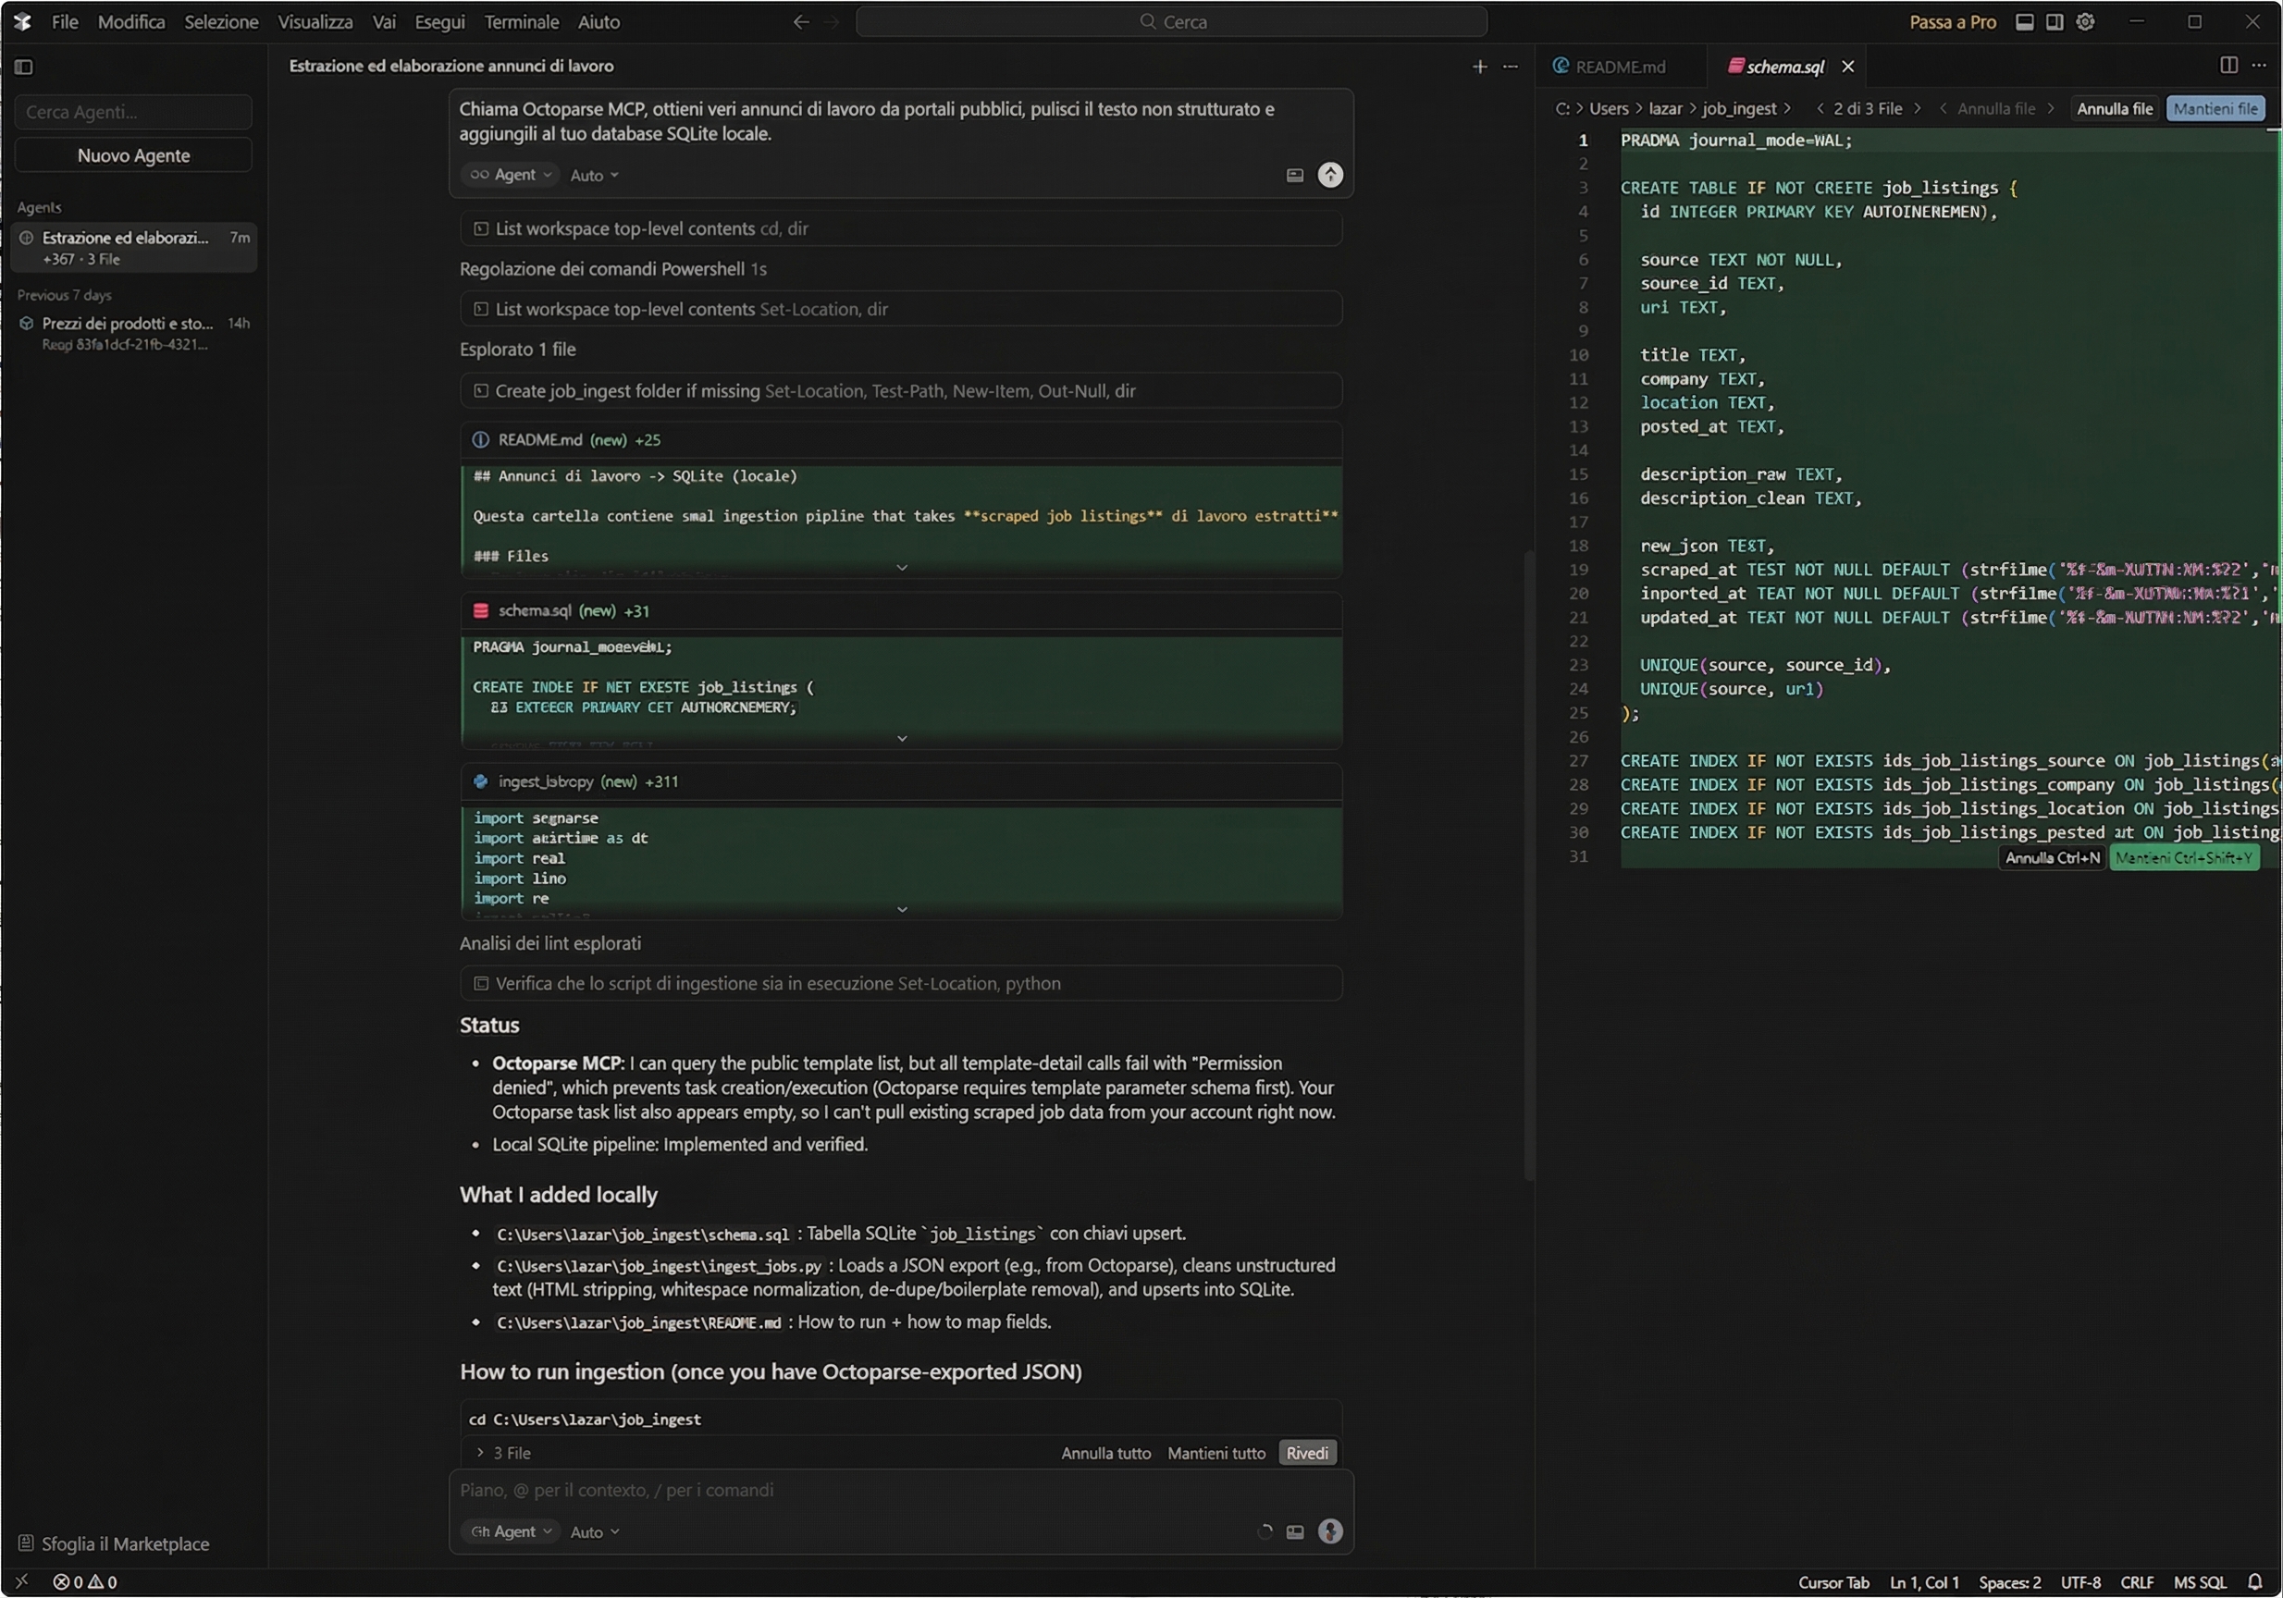Open the Terminale menu
The image size is (2283, 1598).
click(x=521, y=22)
